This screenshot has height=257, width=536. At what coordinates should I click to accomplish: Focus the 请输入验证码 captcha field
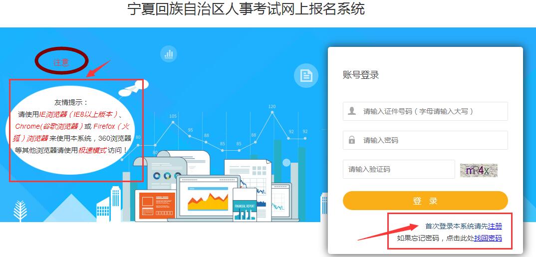pos(399,169)
